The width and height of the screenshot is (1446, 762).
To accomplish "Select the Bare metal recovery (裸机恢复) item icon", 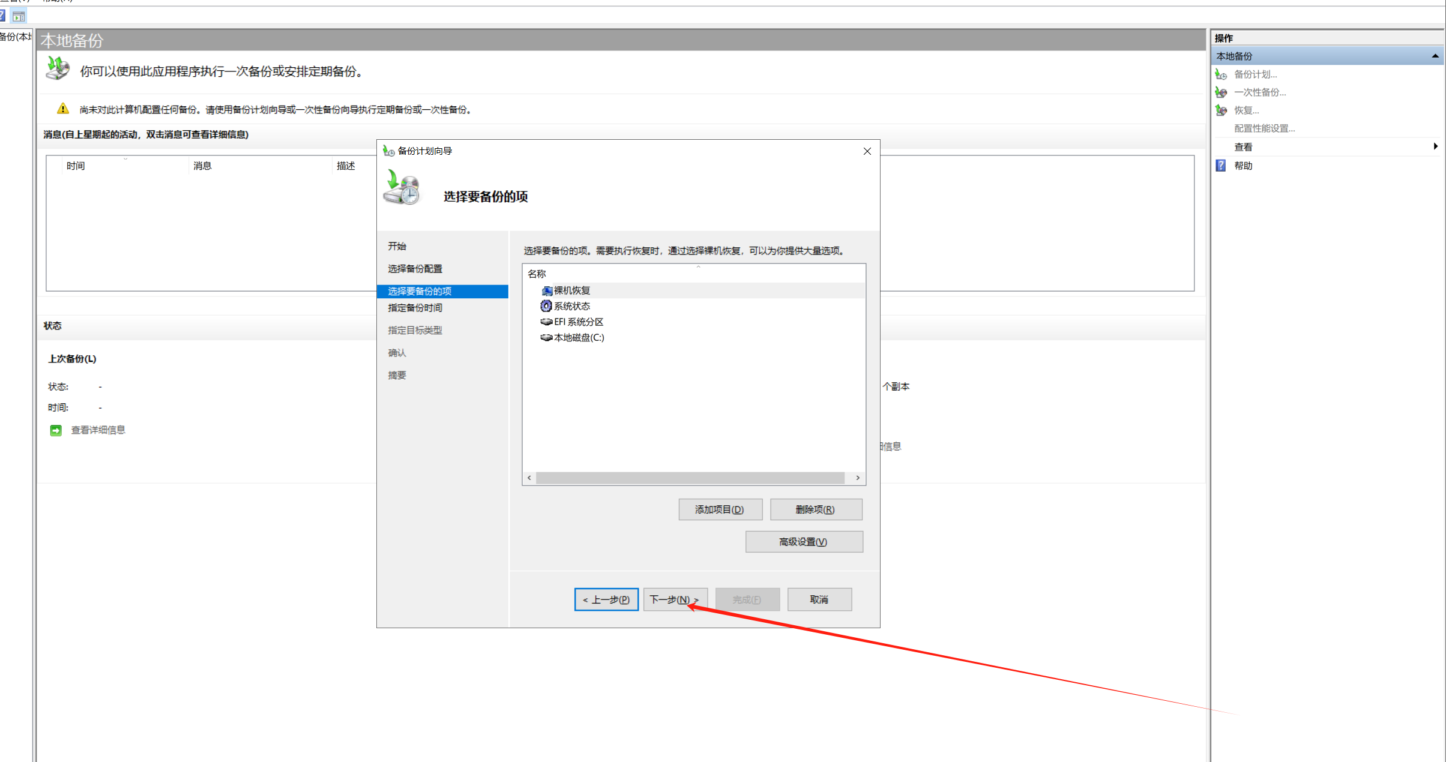I will 547,291.
